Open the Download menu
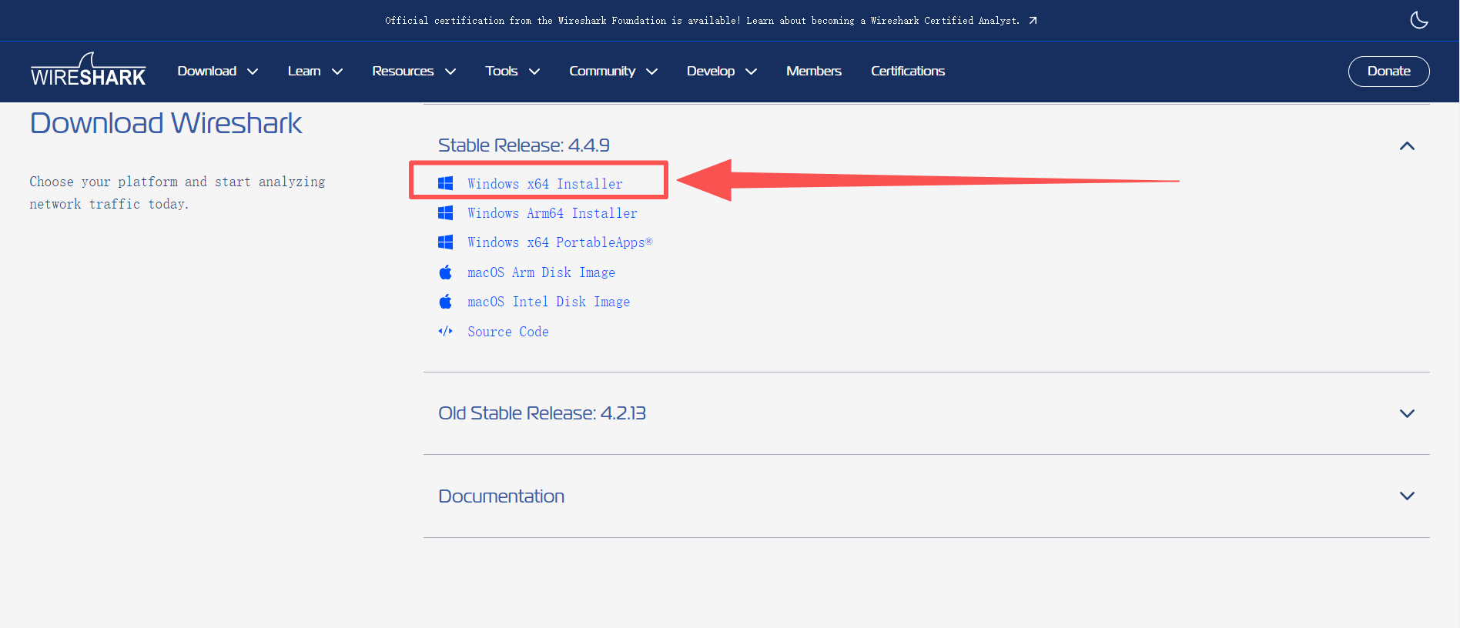 217,71
